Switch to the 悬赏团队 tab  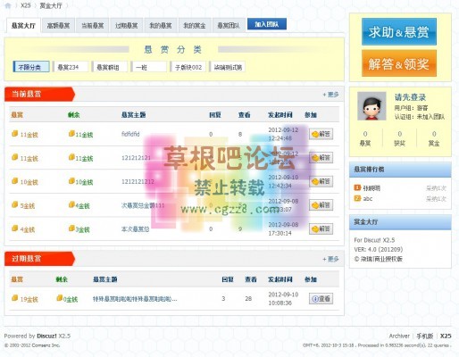pos(229,26)
